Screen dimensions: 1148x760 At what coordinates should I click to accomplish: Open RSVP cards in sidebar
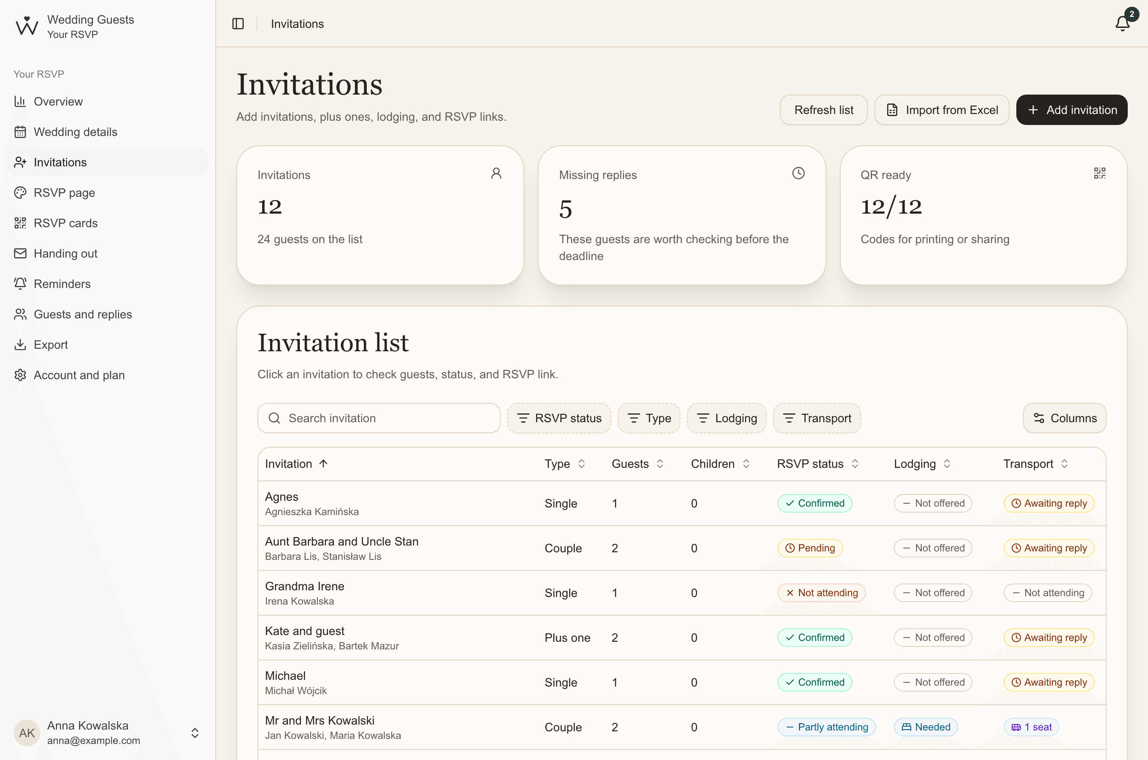tap(108, 223)
